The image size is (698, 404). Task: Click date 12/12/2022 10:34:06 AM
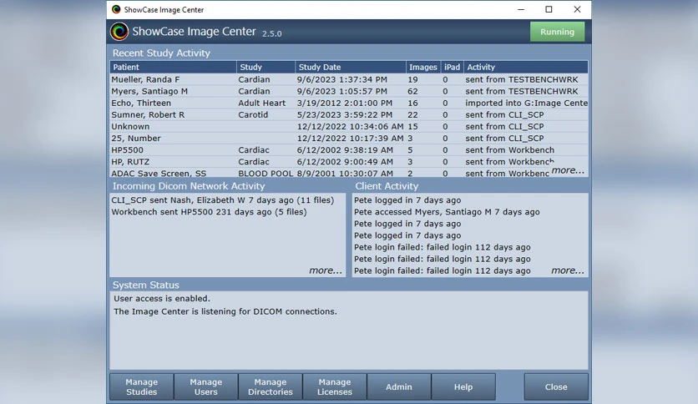pyautogui.click(x=351, y=126)
